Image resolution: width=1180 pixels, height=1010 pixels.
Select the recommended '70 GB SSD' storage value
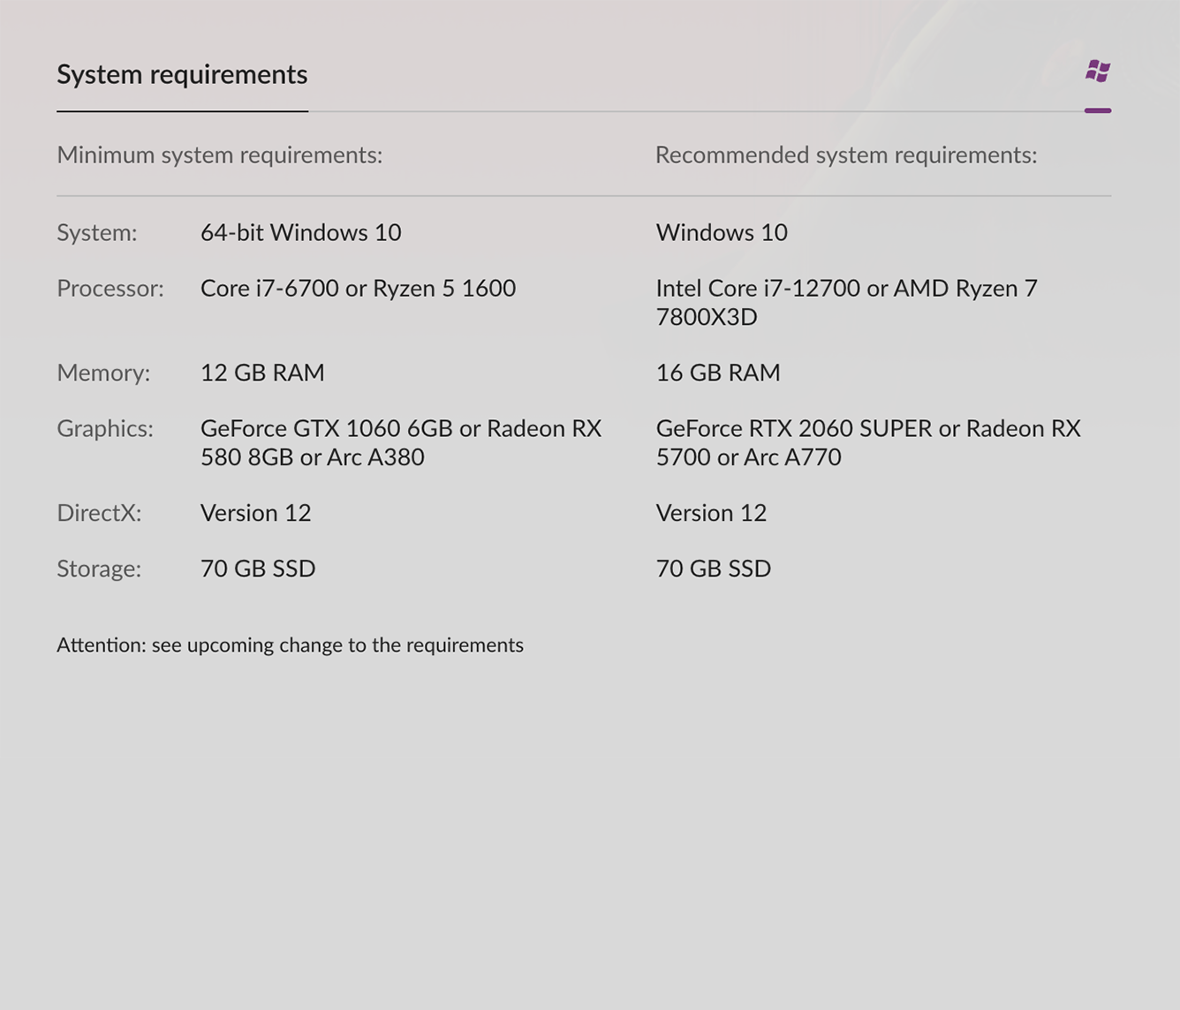(x=714, y=569)
